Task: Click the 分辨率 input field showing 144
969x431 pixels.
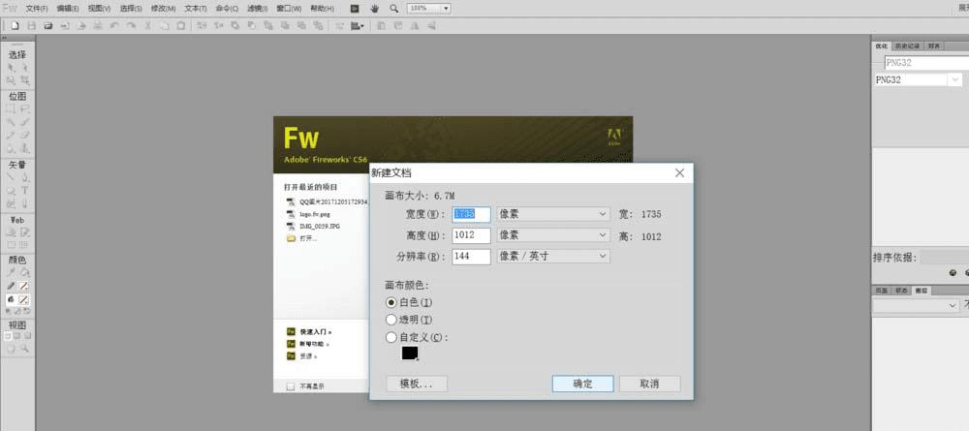Action: pyautogui.click(x=471, y=257)
